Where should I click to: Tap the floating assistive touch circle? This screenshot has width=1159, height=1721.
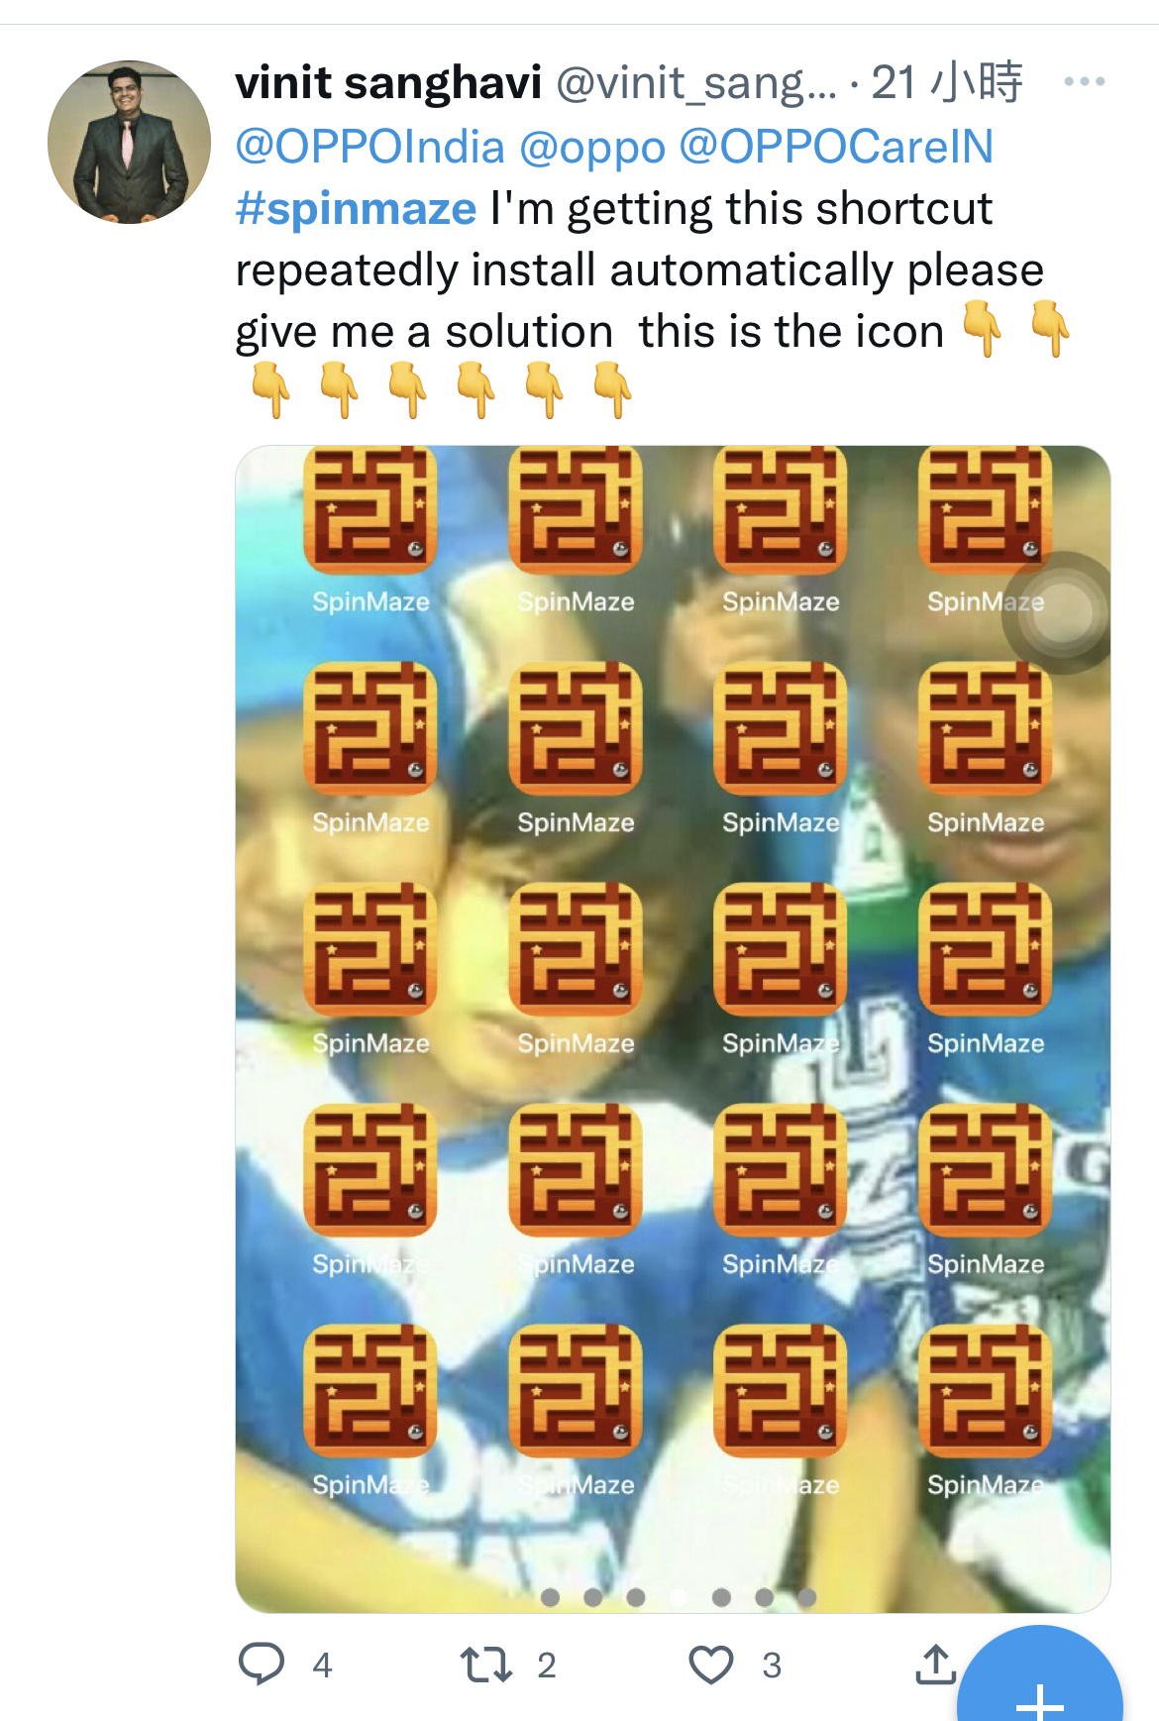pos(1061,612)
